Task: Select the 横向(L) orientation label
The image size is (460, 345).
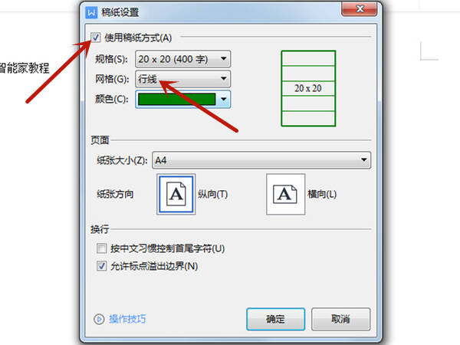Action: 322,194
